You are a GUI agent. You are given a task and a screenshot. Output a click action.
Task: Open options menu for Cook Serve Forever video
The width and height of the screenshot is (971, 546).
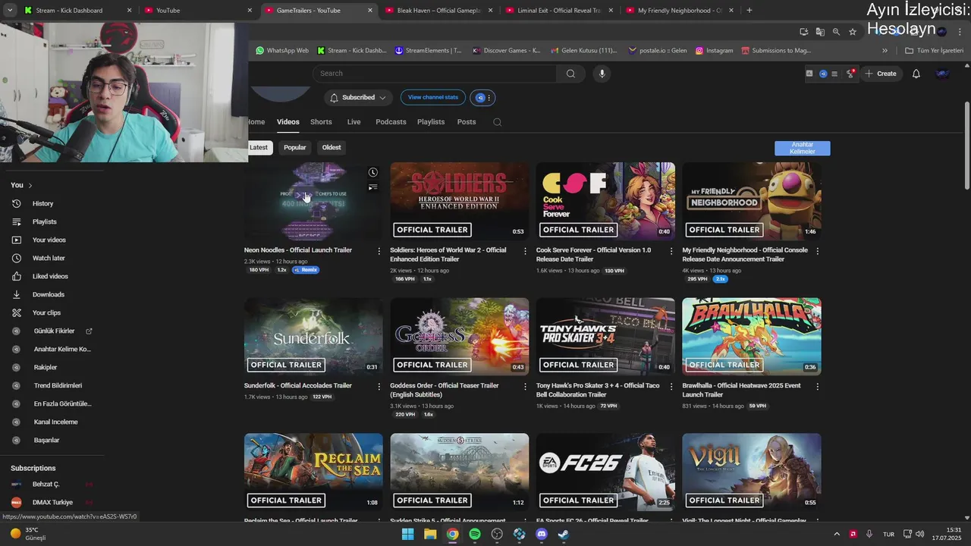pyautogui.click(x=671, y=250)
